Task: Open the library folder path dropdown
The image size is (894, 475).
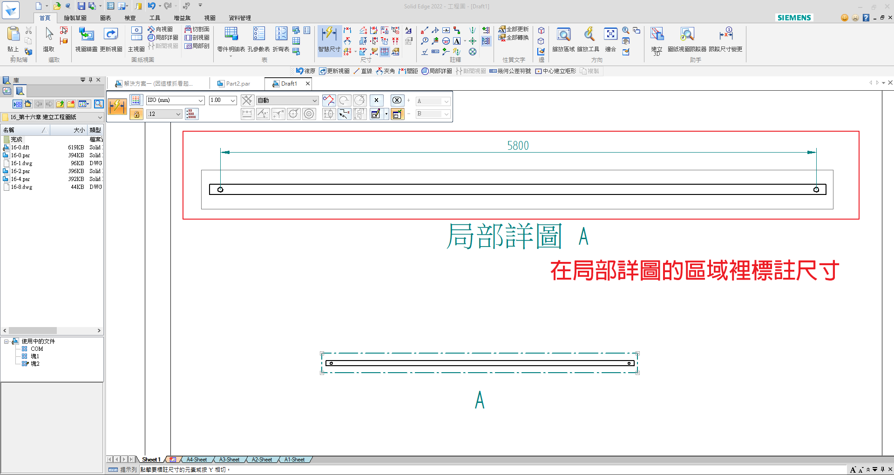Action: pyautogui.click(x=99, y=117)
